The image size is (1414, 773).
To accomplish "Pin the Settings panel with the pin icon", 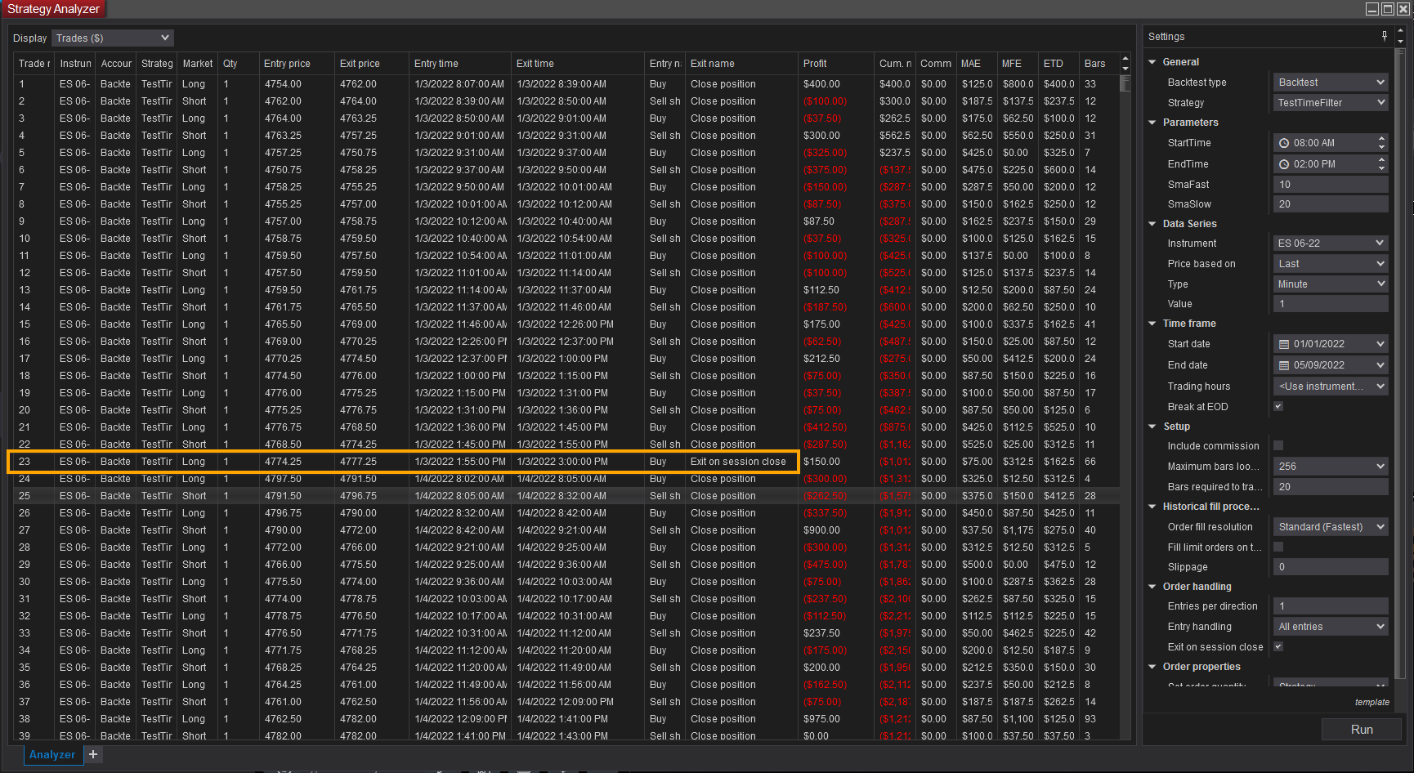I will coord(1385,36).
